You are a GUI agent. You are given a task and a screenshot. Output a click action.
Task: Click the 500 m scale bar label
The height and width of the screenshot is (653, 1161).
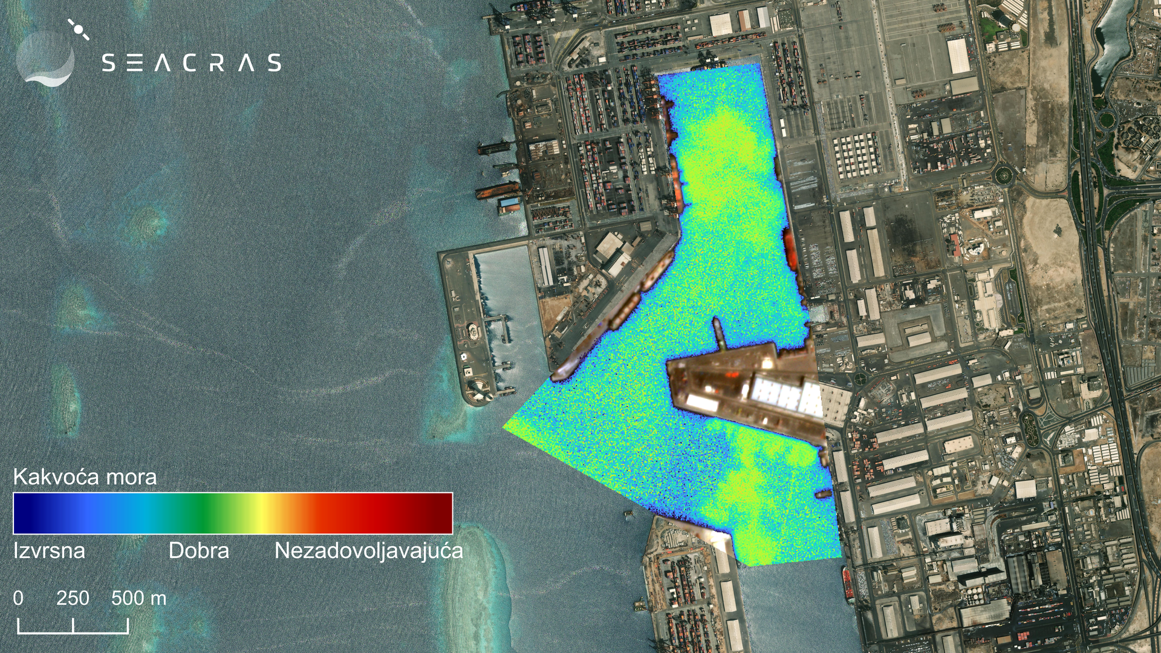[x=138, y=598]
